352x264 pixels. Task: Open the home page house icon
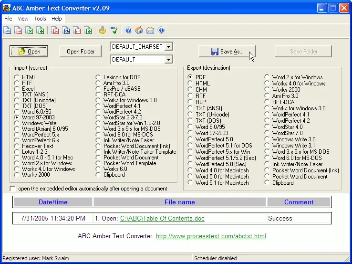[139, 31]
